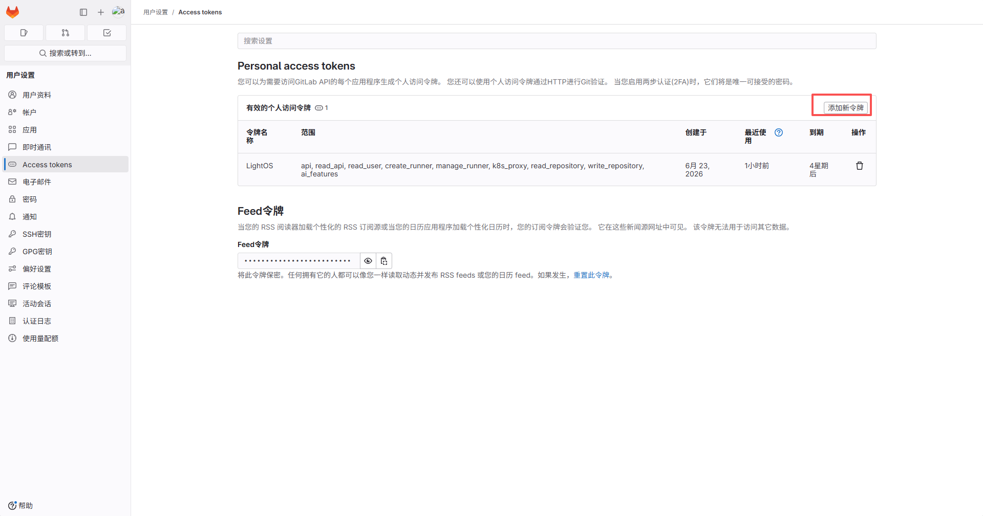Viewport: 983px width, 516px height.
Task: Click the 6月 23, 2026 creation date
Action: pos(697,170)
